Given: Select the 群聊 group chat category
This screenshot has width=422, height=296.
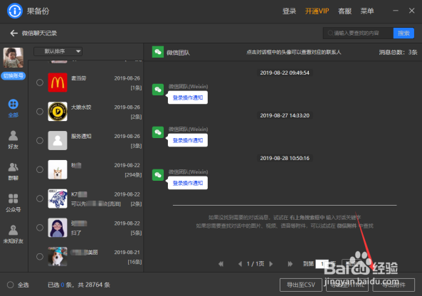Looking at the screenshot, I should click(14, 171).
